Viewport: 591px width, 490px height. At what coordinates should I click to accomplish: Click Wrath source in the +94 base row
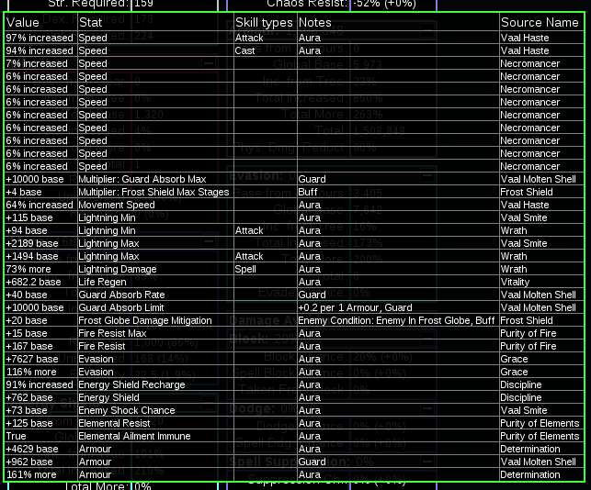click(x=514, y=230)
